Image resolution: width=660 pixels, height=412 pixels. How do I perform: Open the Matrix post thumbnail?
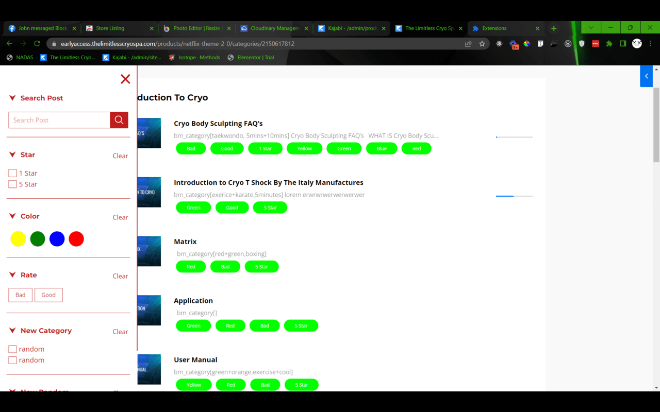(149, 251)
